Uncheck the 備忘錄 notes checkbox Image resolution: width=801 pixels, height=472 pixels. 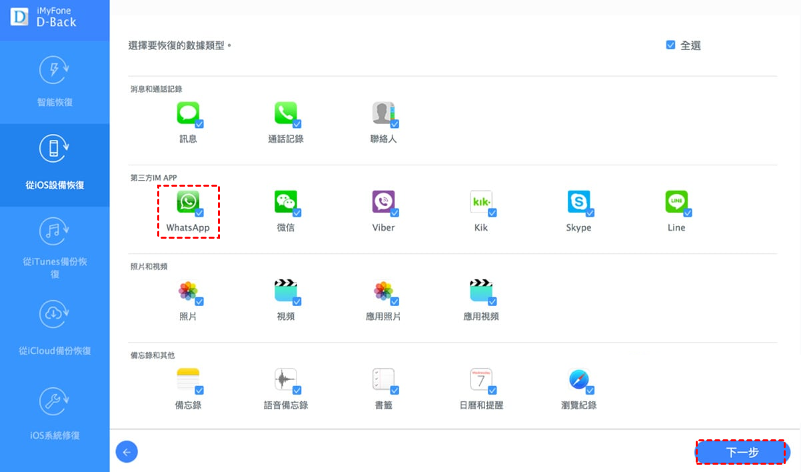click(199, 390)
